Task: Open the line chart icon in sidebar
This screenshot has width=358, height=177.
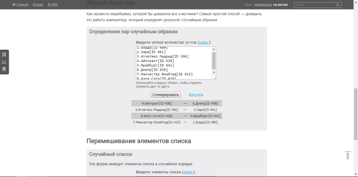Action: (4, 62)
